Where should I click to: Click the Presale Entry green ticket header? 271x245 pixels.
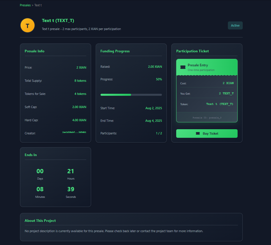click(207, 67)
